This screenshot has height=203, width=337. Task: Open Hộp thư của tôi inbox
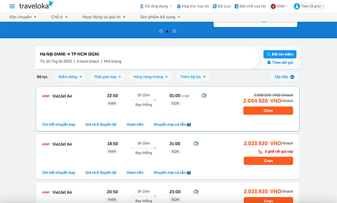pyautogui.click(x=193, y=6)
